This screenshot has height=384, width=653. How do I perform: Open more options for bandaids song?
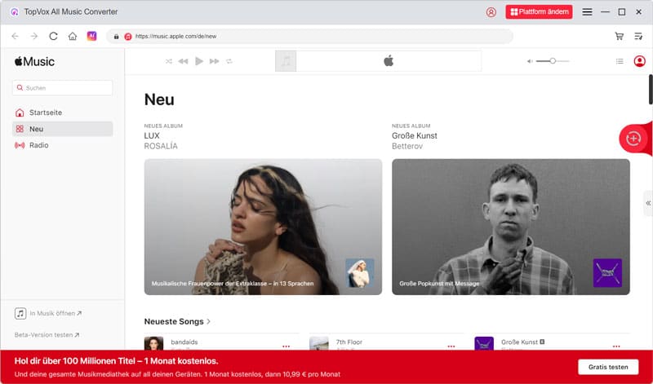click(287, 346)
